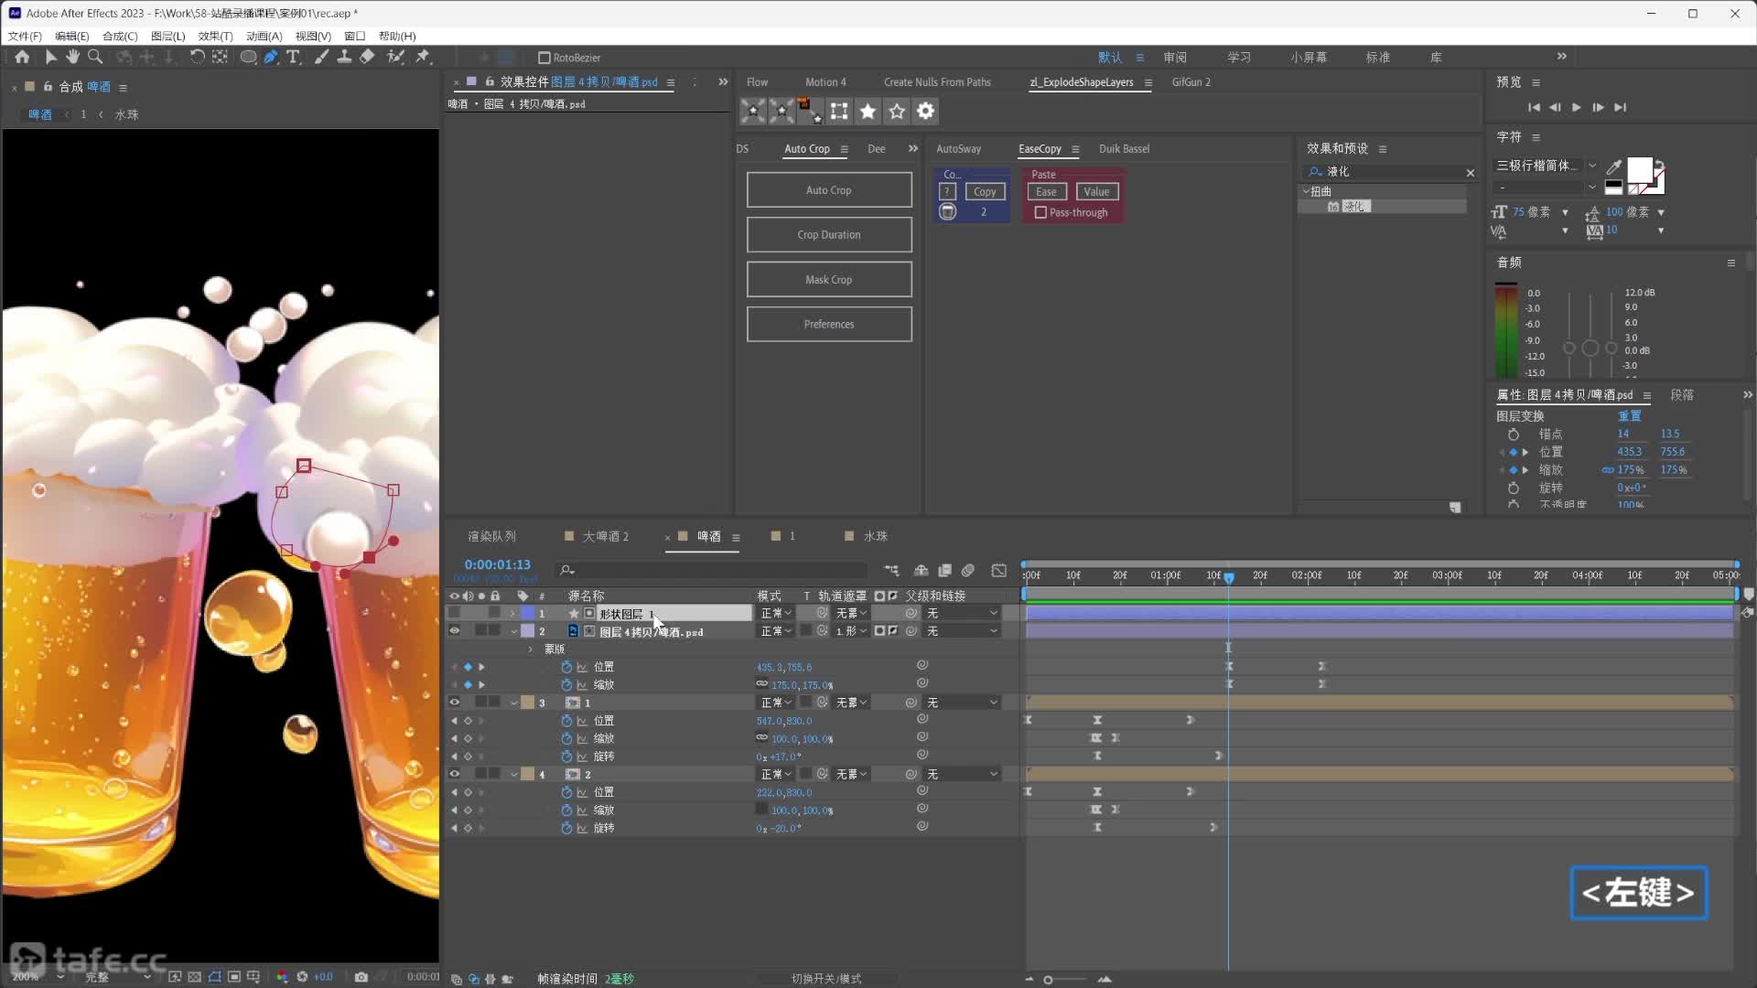Hide layer 4 named 2 eye toggle
Image resolution: width=1757 pixels, height=988 pixels.
pos(454,774)
